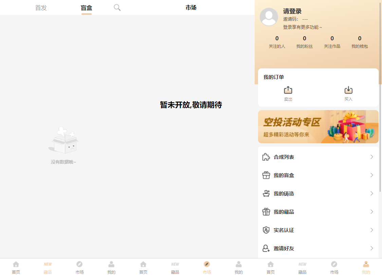This screenshot has height=275, width=382.
Task: Click the add-user icon for 邀请好友
Action: point(266,248)
